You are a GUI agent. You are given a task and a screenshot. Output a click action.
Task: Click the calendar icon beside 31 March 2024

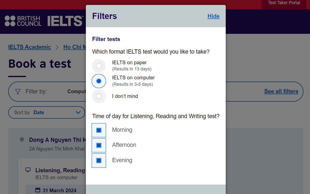pos(38,190)
